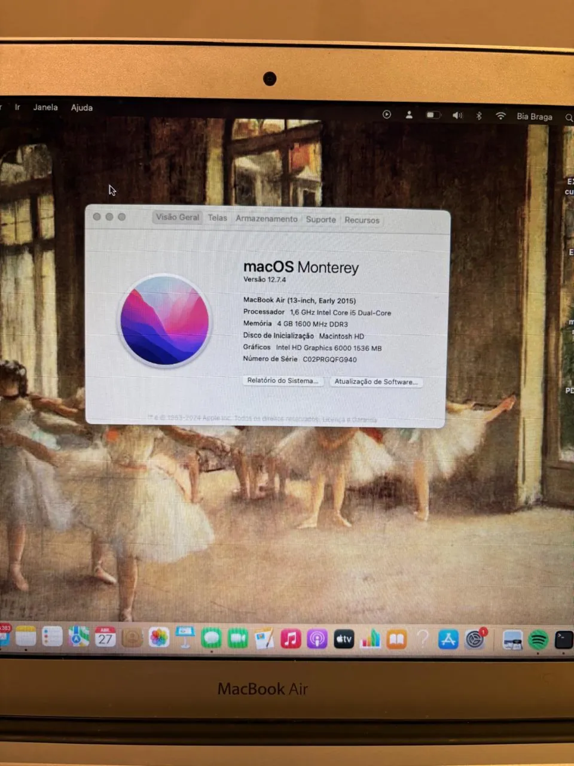Launch Numbers from the dock

370,639
